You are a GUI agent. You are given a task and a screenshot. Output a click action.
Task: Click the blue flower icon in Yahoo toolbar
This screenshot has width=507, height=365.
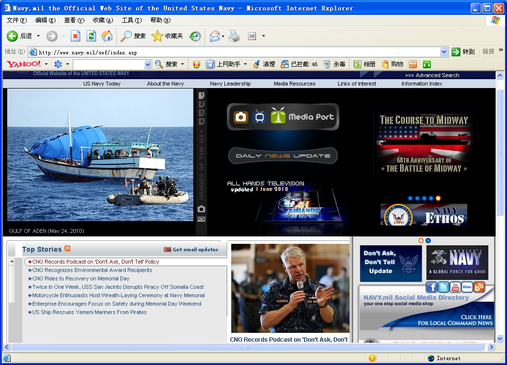point(58,64)
